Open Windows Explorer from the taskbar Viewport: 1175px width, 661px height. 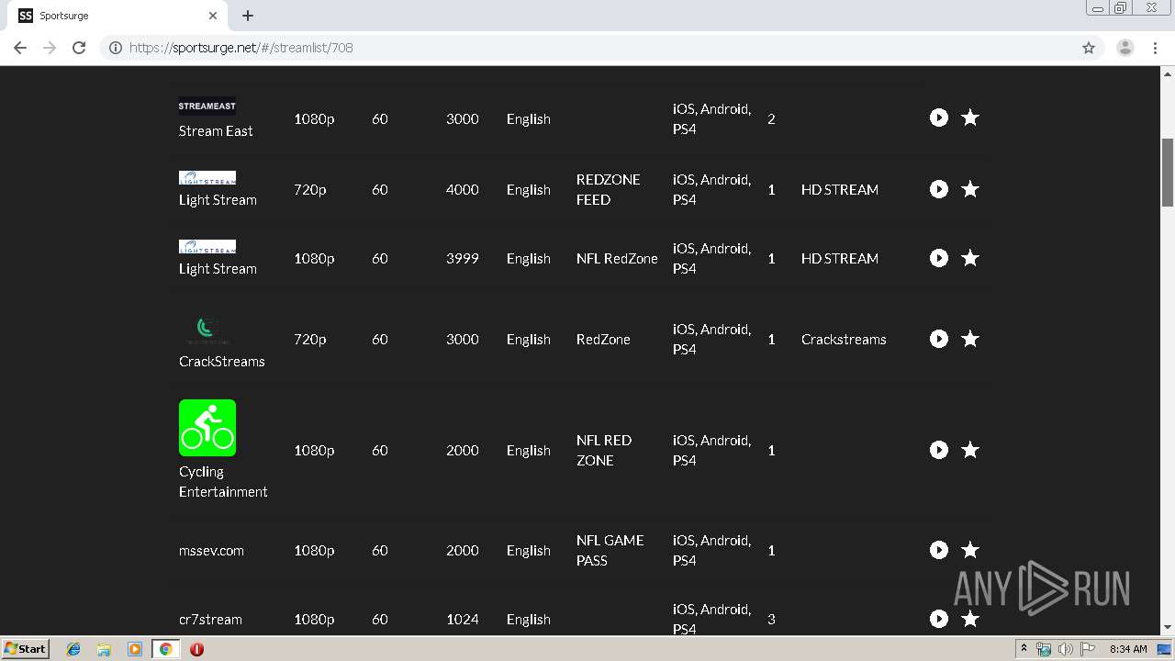(104, 649)
